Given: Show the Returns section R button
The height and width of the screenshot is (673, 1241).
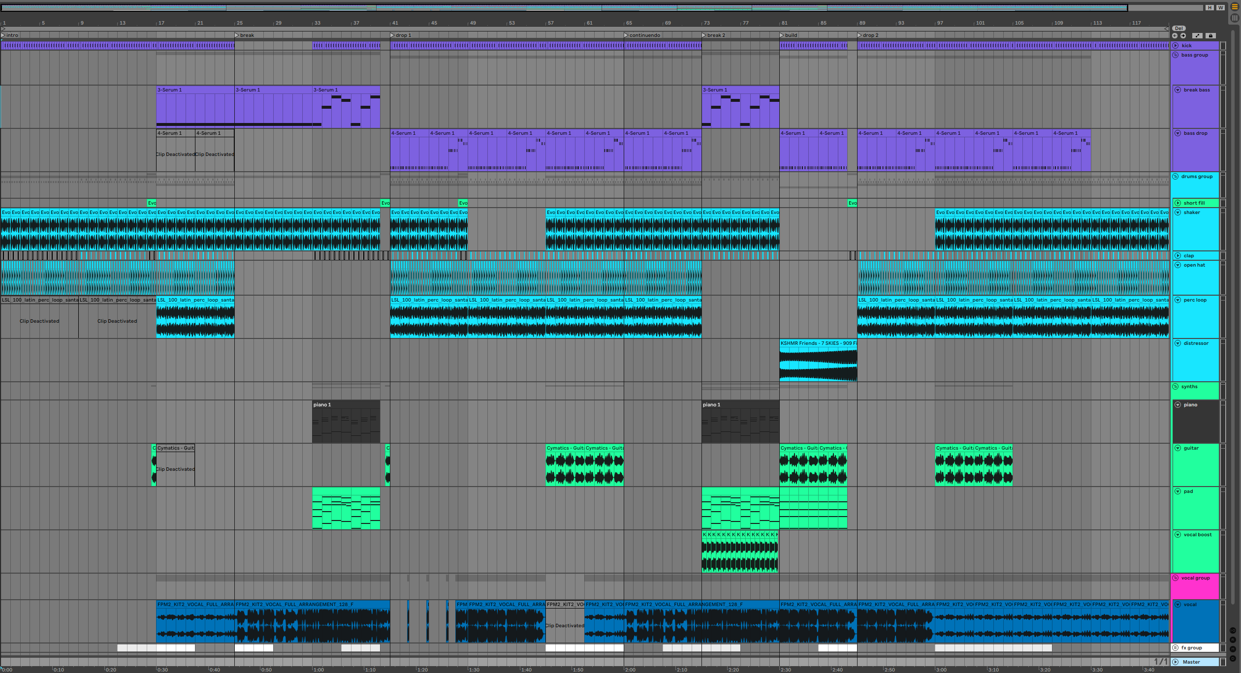Looking at the screenshot, I should coord(1233,640).
